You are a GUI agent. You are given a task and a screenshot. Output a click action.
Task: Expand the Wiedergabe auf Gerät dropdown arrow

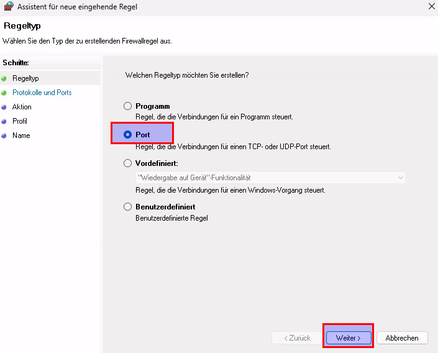400,178
